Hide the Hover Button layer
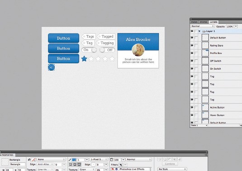 point(192,115)
